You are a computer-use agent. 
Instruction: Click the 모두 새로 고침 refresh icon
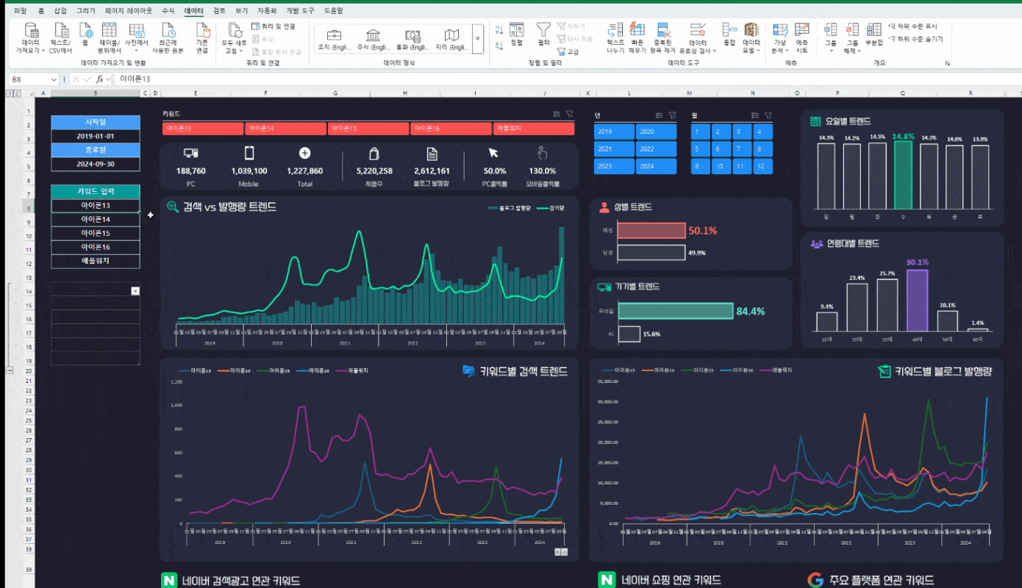pyautogui.click(x=235, y=32)
